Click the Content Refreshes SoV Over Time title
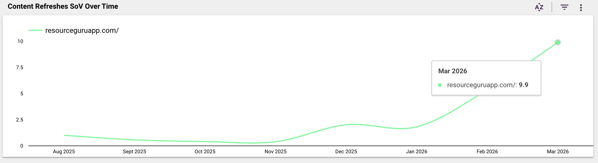Image resolution: width=598 pixels, height=163 pixels. [x=63, y=6]
